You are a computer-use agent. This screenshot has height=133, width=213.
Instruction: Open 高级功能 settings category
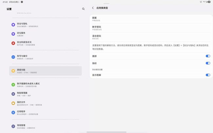point(45,71)
